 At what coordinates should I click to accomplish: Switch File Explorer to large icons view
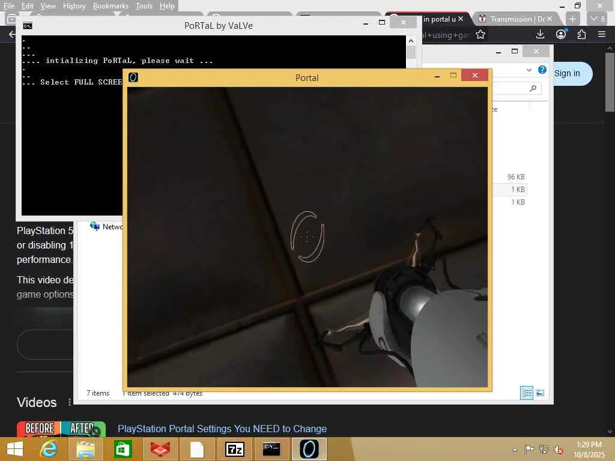540,393
